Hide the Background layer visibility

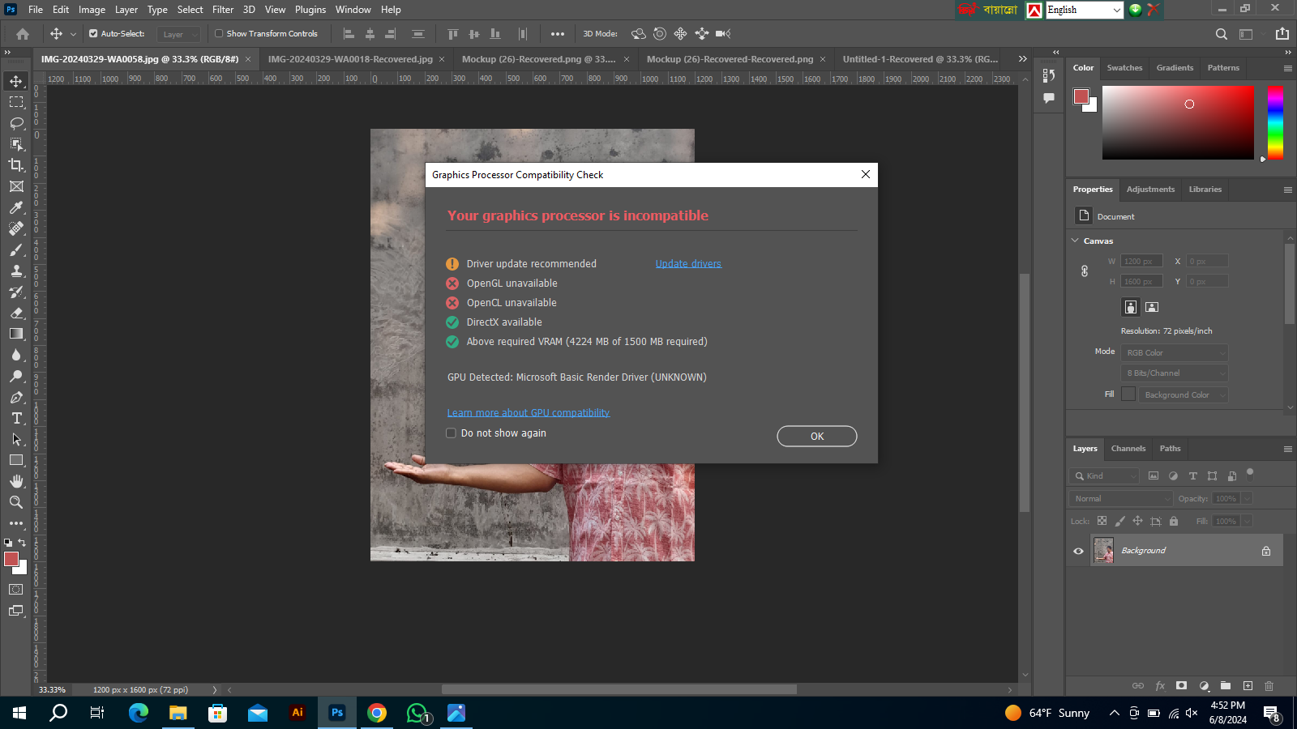(1078, 550)
